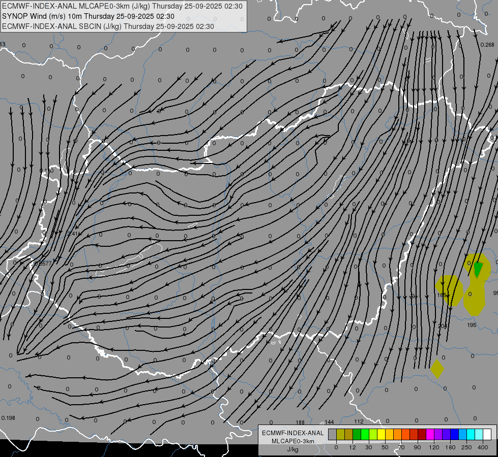The height and width of the screenshot is (457, 498).
Task: Click the legend unit label J/kg
Action: (292, 449)
